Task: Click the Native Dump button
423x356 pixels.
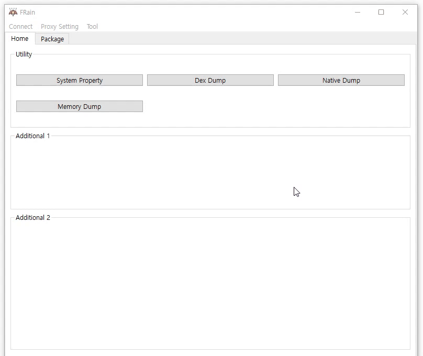Action: pyautogui.click(x=341, y=81)
